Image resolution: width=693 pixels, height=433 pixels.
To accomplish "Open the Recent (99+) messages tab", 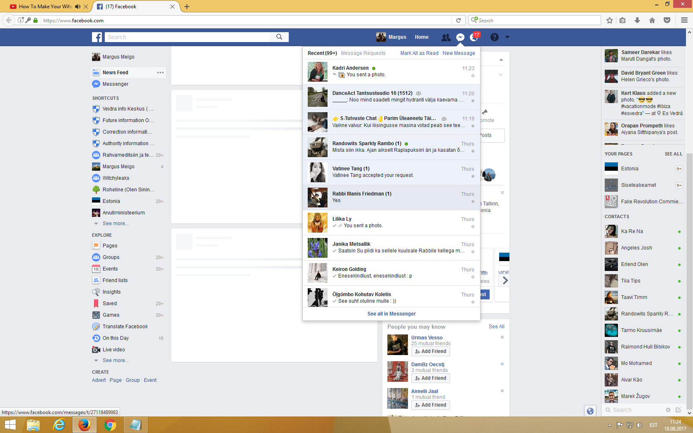I will point(322,53).
